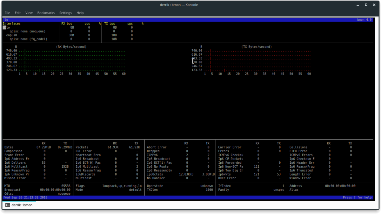Click the 'TX bps' column header
This screenshot has width=381, height=214.
click(x=110, y=24)
